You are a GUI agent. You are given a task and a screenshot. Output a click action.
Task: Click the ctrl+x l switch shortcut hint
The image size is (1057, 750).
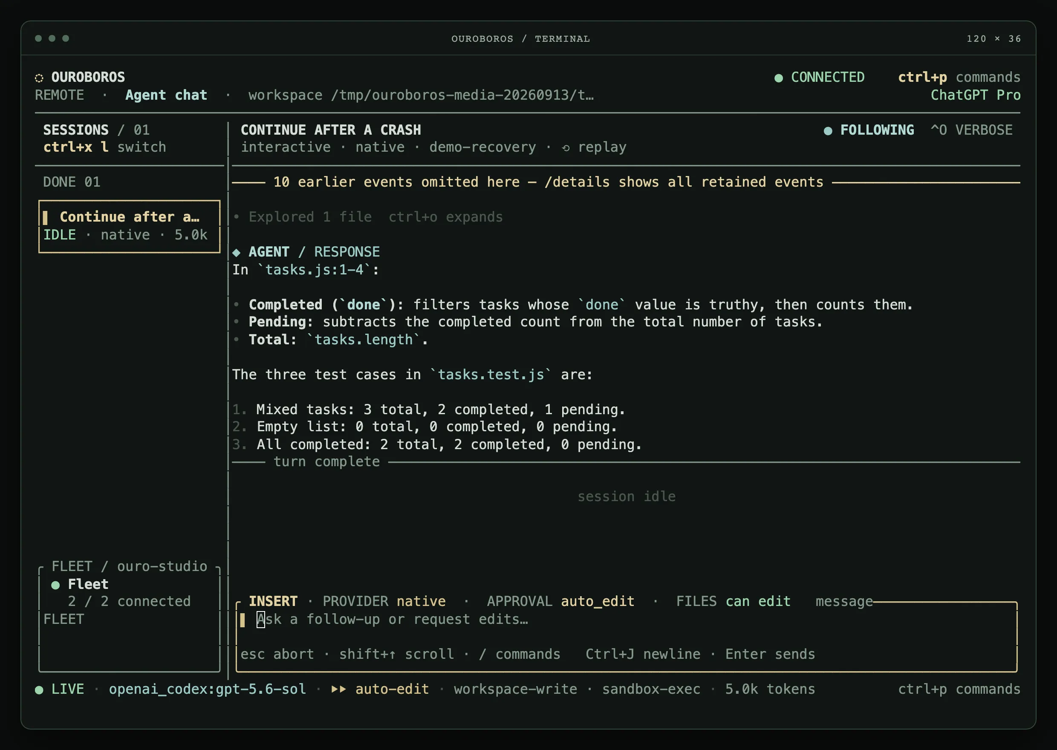104,147
